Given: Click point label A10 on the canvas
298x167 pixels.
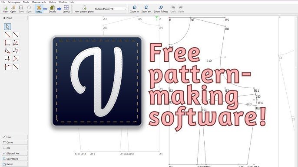Looking at the screenshot, I should pos(77,154).
